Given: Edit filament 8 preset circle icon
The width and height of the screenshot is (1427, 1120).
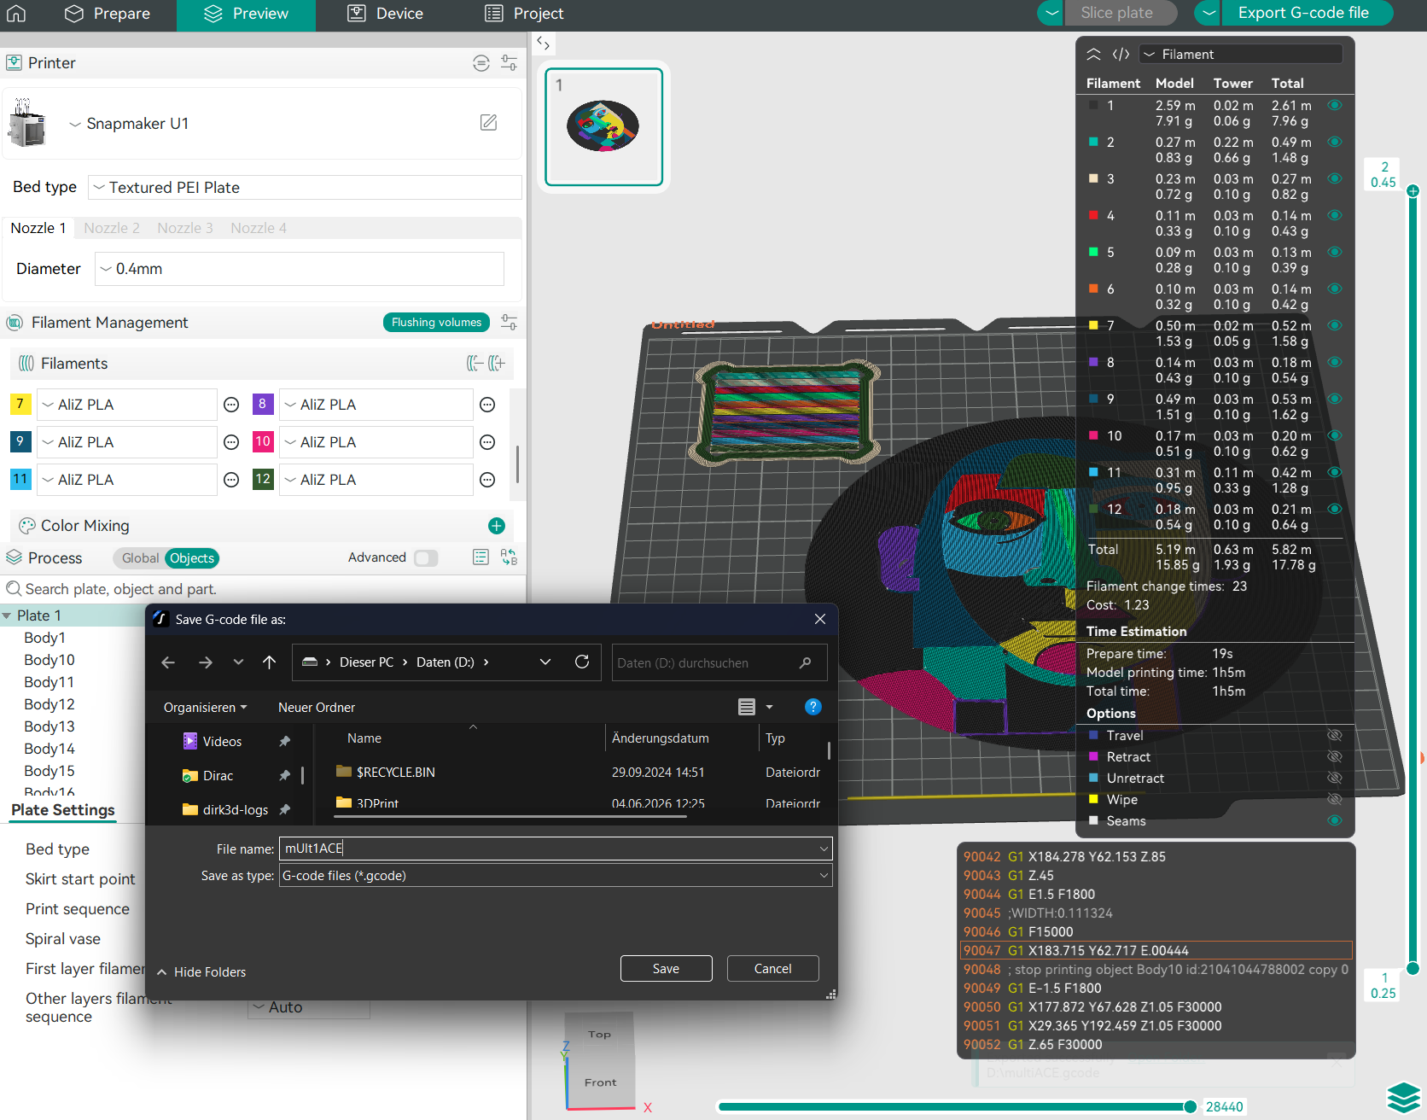Looking at the screenshot, I should 487,405.
